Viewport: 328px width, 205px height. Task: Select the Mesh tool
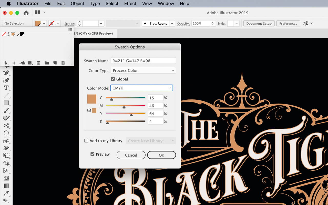(6, 178)
